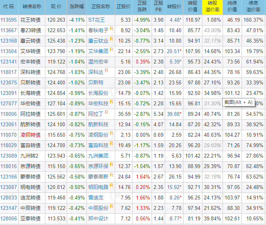The width and height of the screenshot is (266, 225).
Task: Click the highlighted 转股溢价率 column header
Action: click(213, 7)
